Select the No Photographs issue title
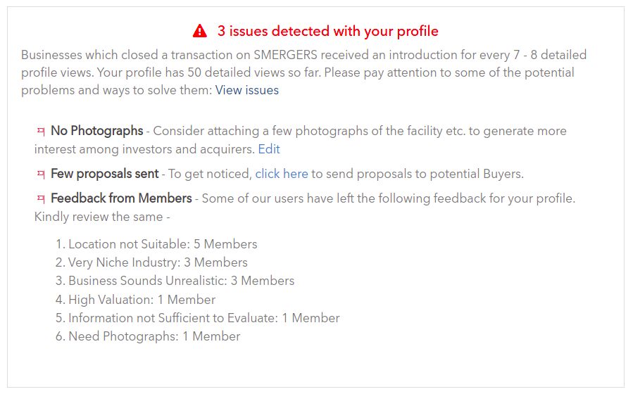Screen dimensions: 633x394 tap(97, 131)
